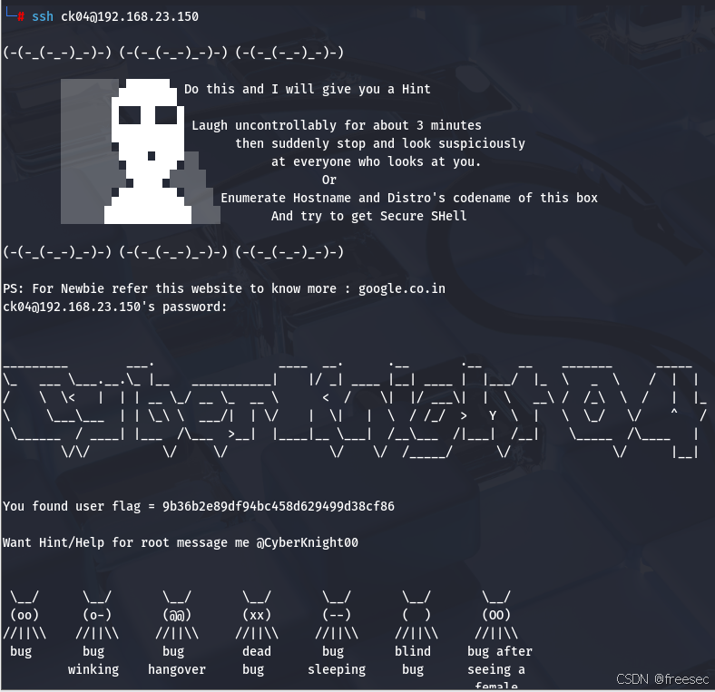Click the '(xx)' dead bug figure

[257, 616]
